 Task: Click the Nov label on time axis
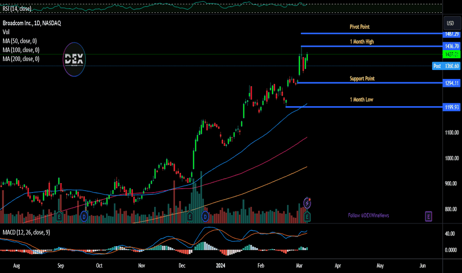142,266
